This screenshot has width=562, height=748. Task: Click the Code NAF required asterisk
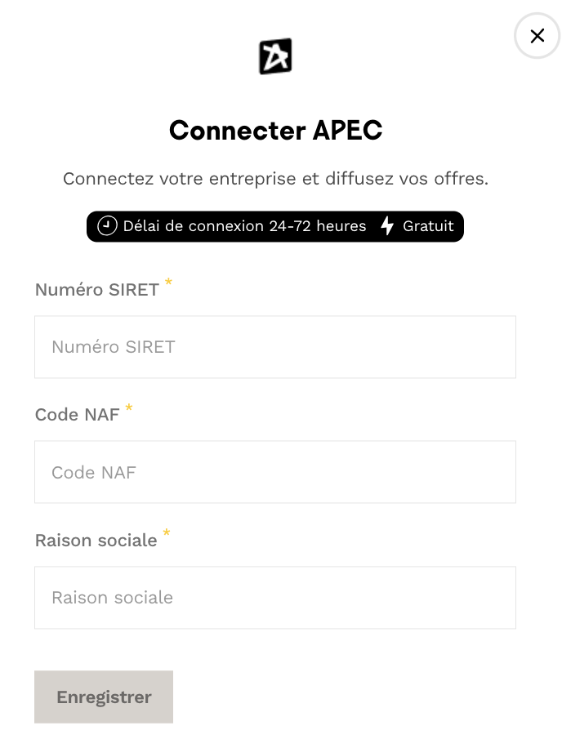point(128,407)
